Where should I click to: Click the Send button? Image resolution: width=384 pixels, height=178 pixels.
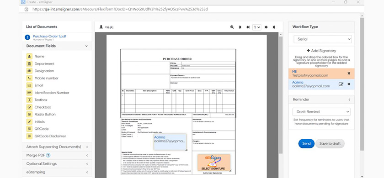[x=306, y=143]
